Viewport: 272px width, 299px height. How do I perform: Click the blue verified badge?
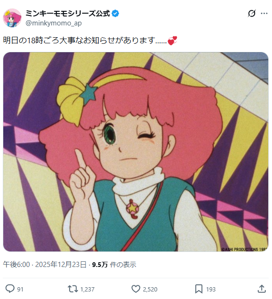coord(116,13)
